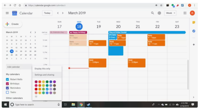Click the Create event button
Viewport: 199px width, 112px height.
pos(13,24)
